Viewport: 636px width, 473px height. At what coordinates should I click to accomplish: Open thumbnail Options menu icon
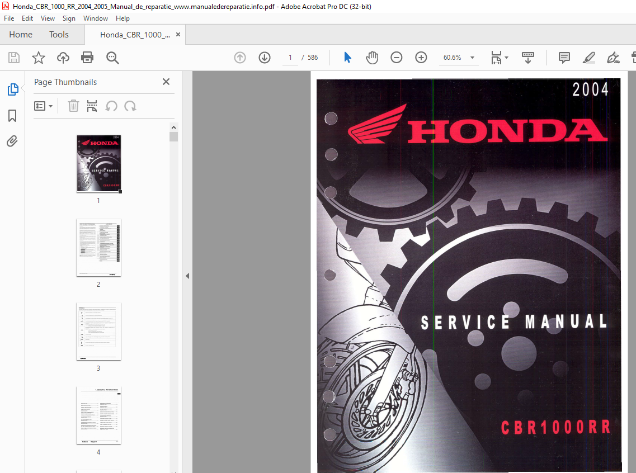pyautogui.click(x=43, y=106)
